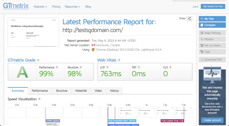Click the 763ms LCP value

point(111,74)
